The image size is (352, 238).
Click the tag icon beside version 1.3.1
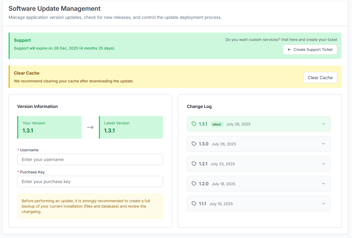194,124
